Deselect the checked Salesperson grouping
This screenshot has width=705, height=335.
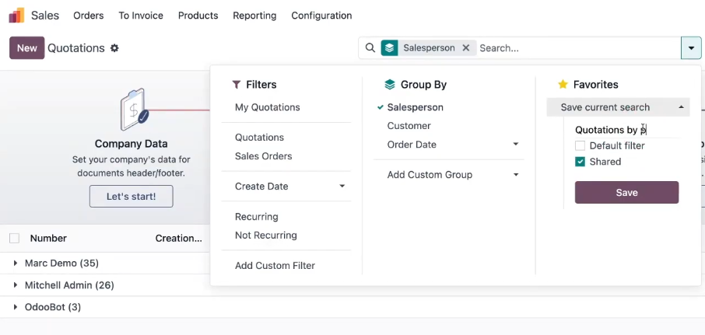[x=415, y=107]
